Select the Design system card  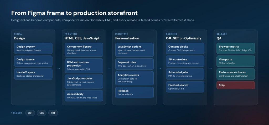tap(33, 48)
